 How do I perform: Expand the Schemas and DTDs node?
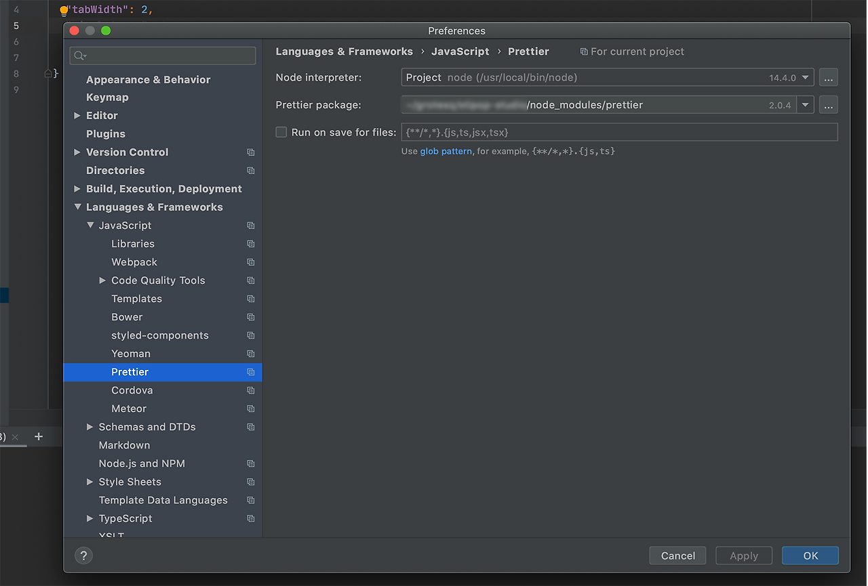tap(90, 427)
